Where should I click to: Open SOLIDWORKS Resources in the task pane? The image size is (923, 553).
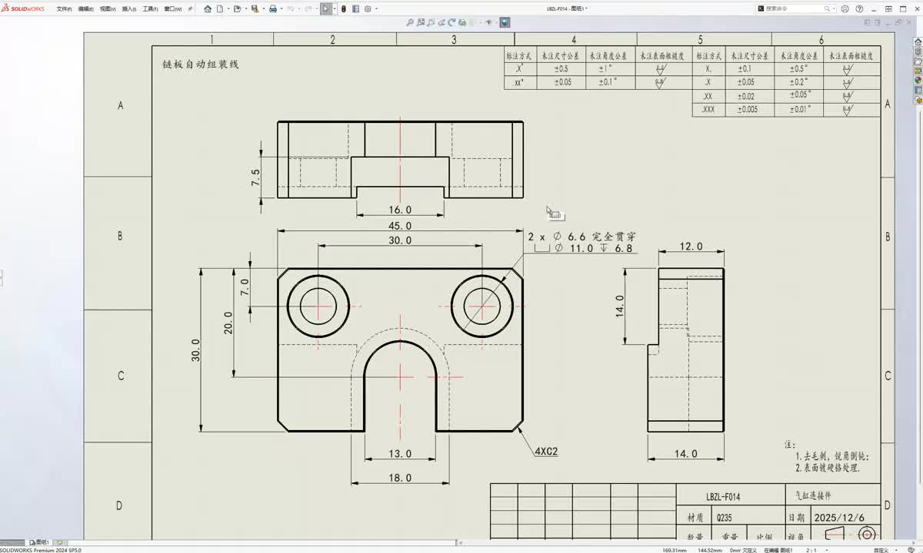click(918, 41)
